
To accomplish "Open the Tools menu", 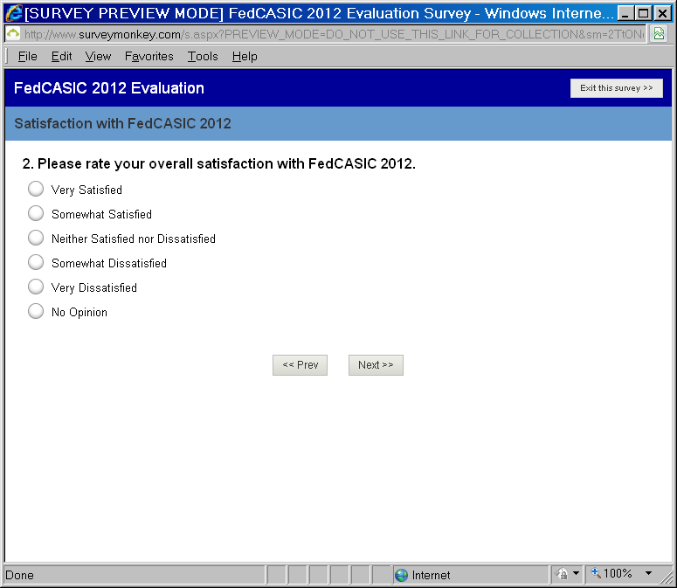I will 203,57.
